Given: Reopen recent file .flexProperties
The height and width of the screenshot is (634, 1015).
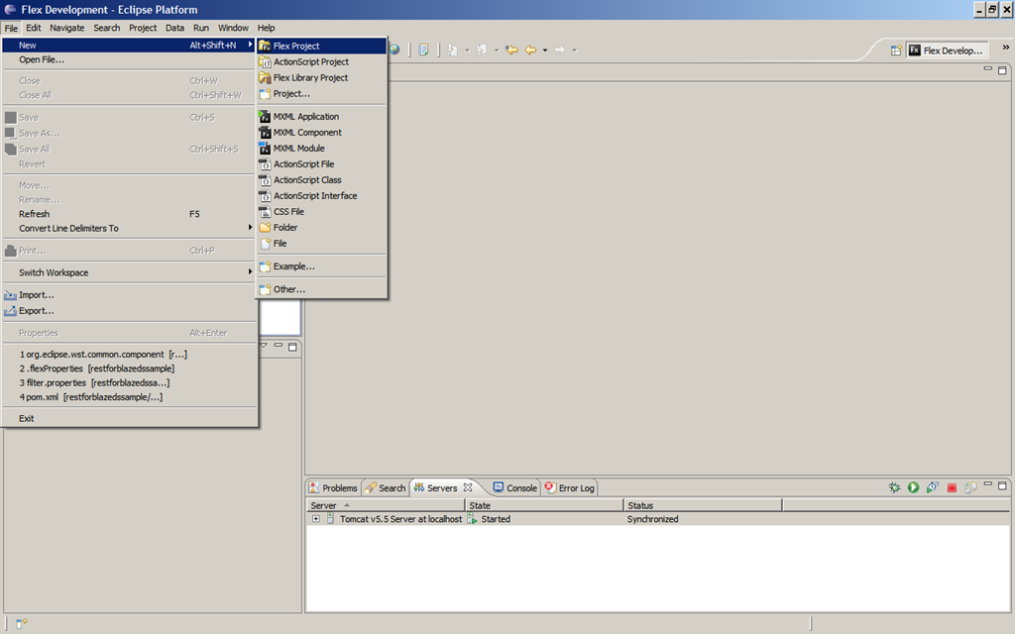Looking at the screenshot, I should point(130,369).
